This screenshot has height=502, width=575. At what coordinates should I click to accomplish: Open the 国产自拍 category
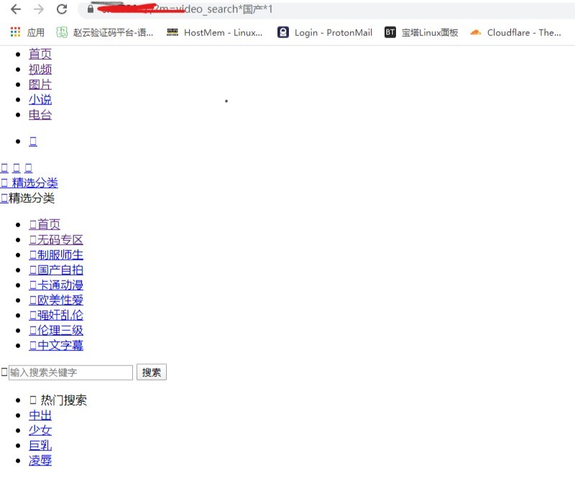click(x=55, y=270)
